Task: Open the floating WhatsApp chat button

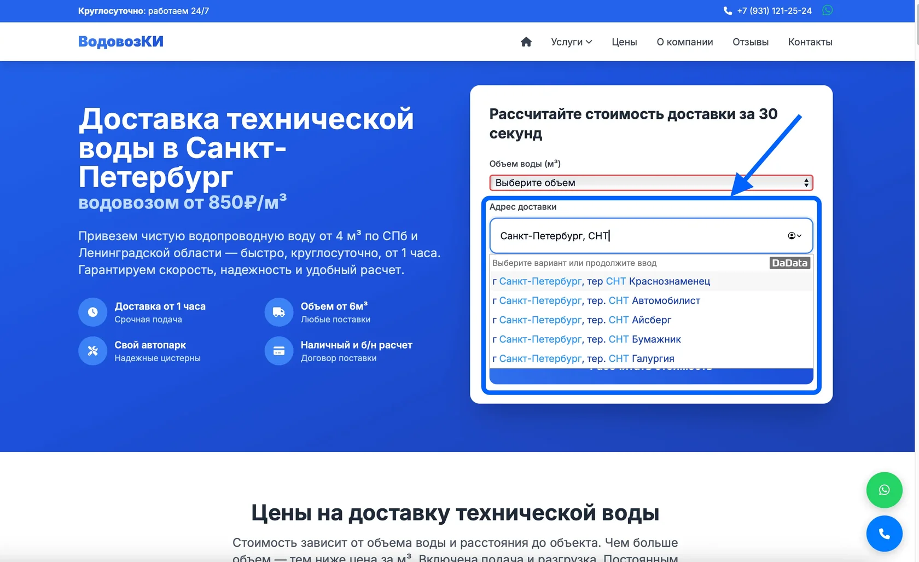Action: pyautogui.click(x=884, y=490)
